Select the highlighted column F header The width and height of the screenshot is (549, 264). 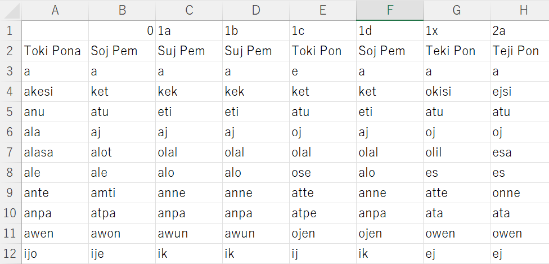pyautogui.click(x=389, y=10)
